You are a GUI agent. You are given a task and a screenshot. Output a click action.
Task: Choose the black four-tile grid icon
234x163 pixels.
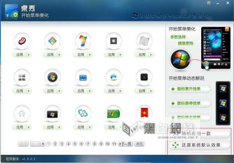(22, 77)
